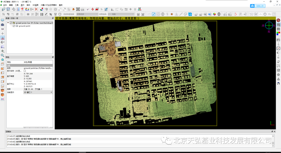This screenshot has width=281, height=153.
Task: Open the 插件 menu
Action: (x=28, y=5)
